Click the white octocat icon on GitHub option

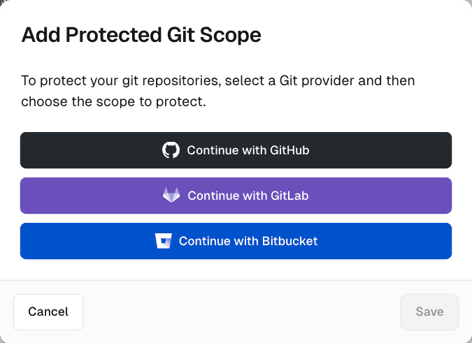[x=171, y=150]
